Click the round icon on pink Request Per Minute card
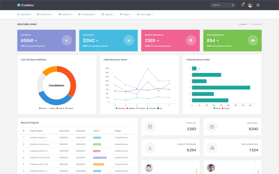Screen dimensions: 279x174 pyautogui.click(x=191, y=40)
